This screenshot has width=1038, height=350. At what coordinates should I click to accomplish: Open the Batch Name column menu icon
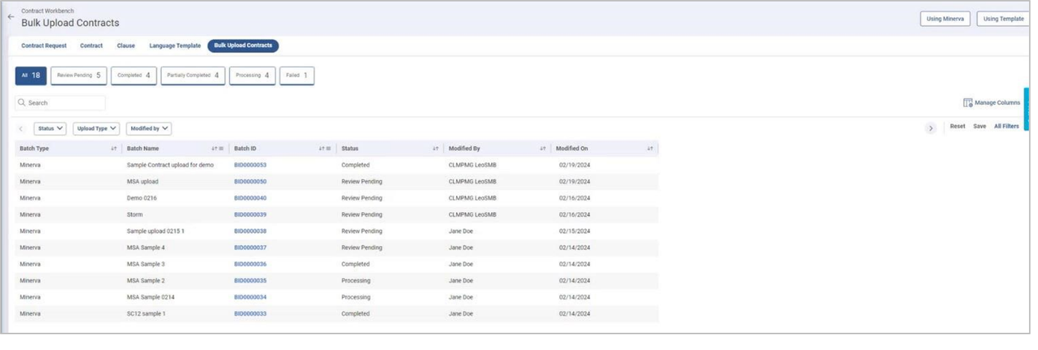click(x=221, y=148)
